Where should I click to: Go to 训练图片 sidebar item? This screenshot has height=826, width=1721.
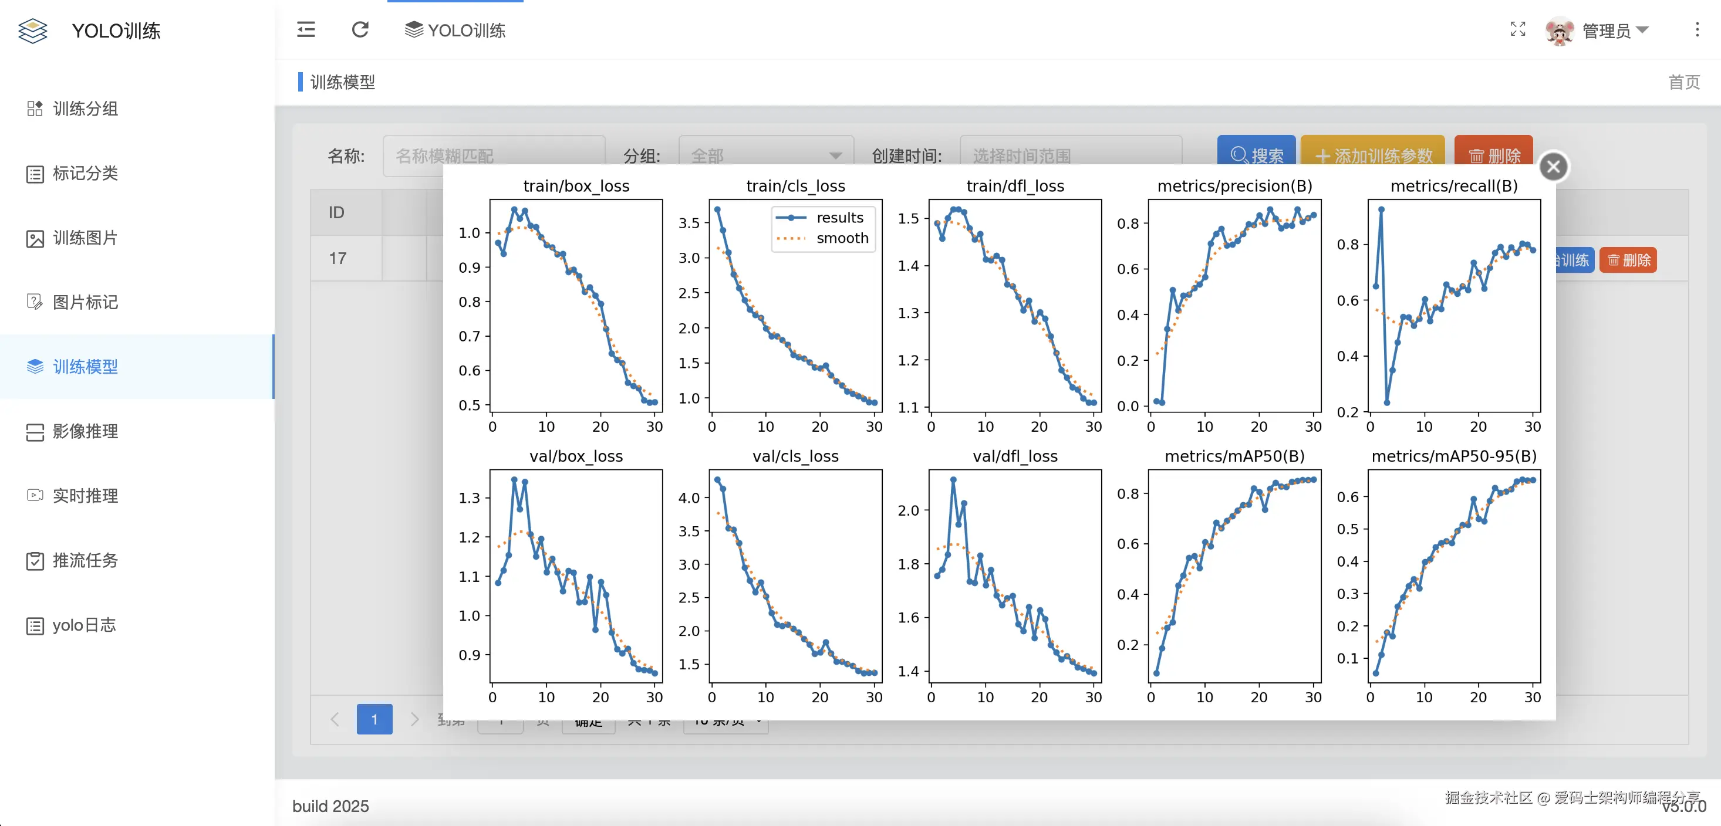[x=85, y=238]
